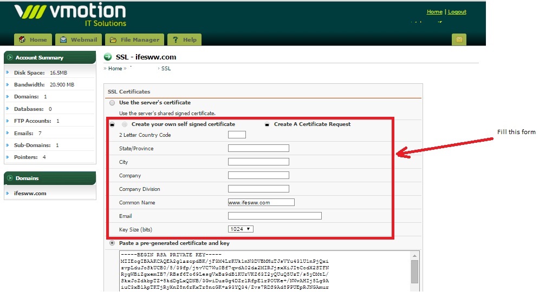Click the certificate text area scrollbar
Viewport: 539px width, 292px height.
click(x=414, y=270)
